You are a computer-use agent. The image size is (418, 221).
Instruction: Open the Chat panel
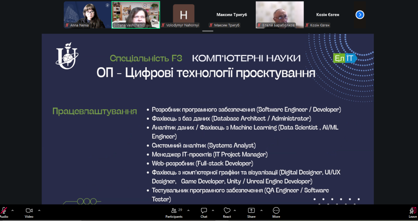point(204,211)
